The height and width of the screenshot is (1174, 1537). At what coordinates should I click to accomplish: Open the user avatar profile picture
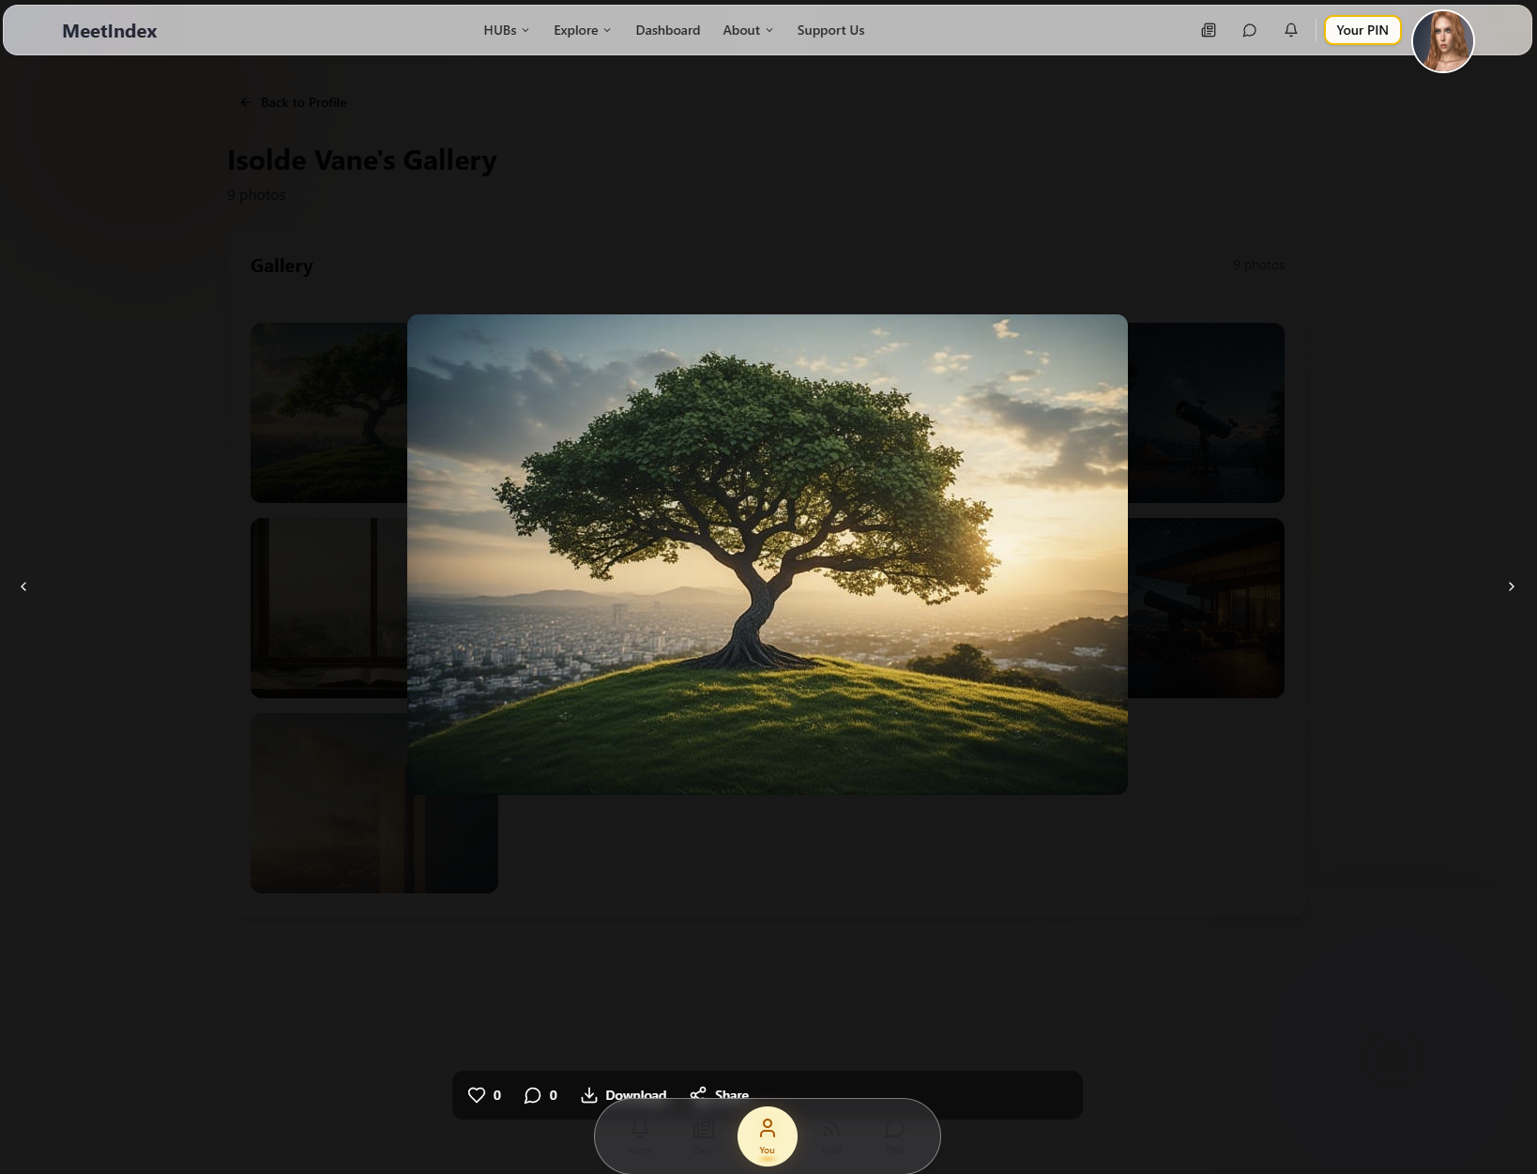click(x=1443, y=41)
